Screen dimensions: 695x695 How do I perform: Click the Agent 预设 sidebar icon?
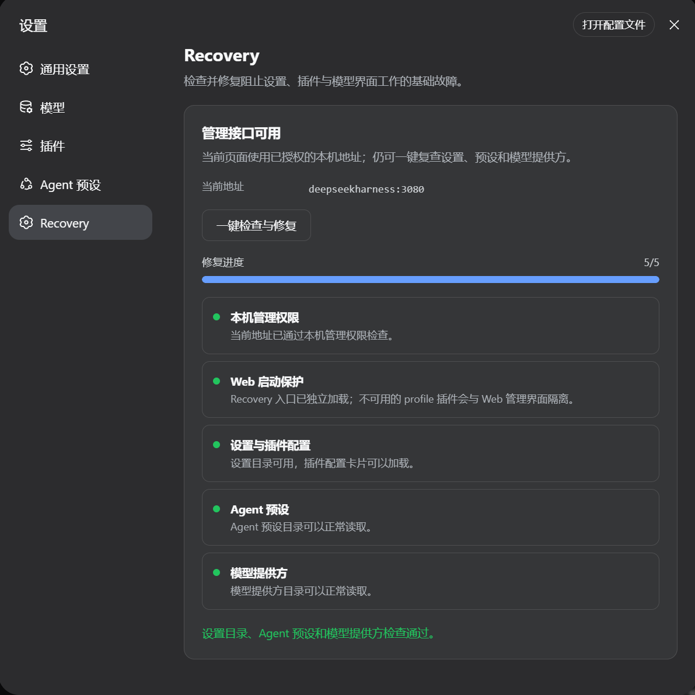pos(26,184)
